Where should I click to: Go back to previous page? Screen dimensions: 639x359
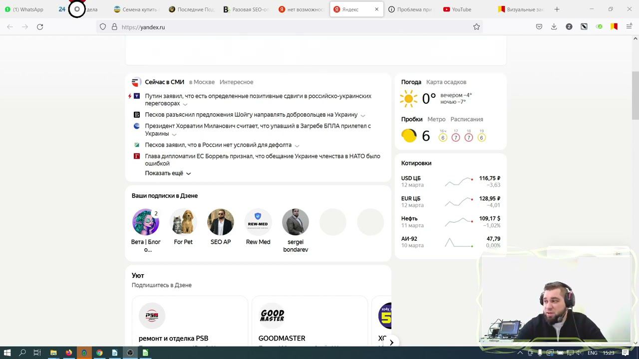tap(10, 27)
